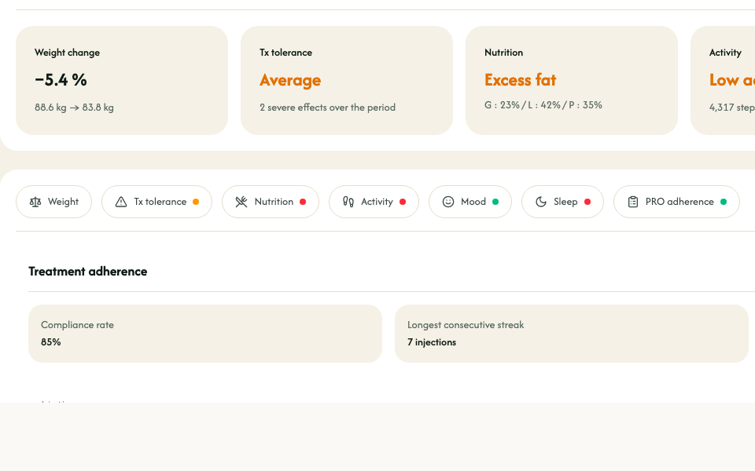
Task: Click orange status dot on Tx tolerance chip
Action: click(x=196, y=202)
